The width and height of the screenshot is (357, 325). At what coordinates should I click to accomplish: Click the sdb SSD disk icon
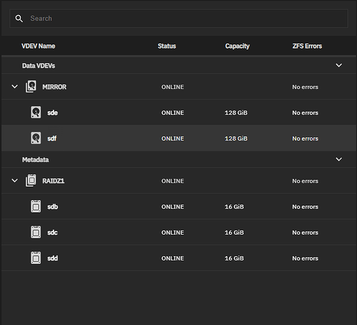pyautogui.click(x=36, y=206)
